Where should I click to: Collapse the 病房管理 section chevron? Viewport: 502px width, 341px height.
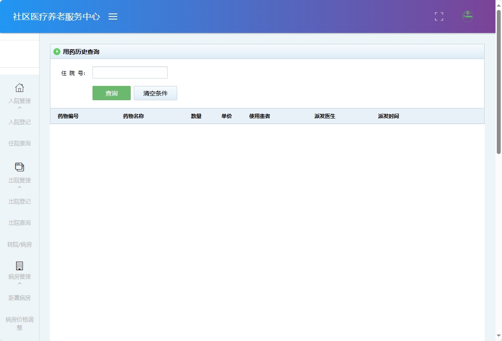(20, 283)
